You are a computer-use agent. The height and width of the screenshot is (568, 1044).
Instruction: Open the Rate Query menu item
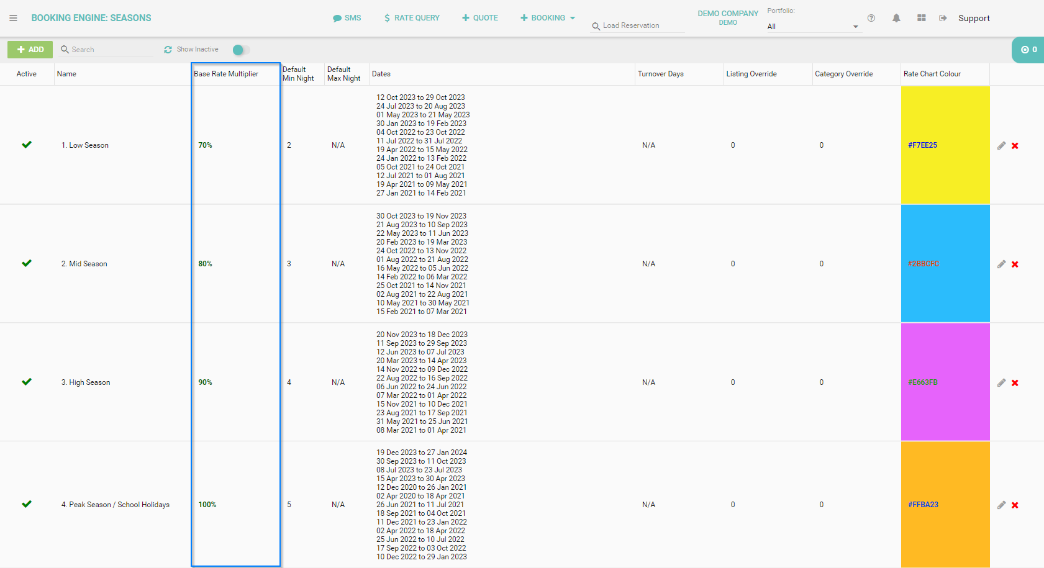click(x=411, y=18)
